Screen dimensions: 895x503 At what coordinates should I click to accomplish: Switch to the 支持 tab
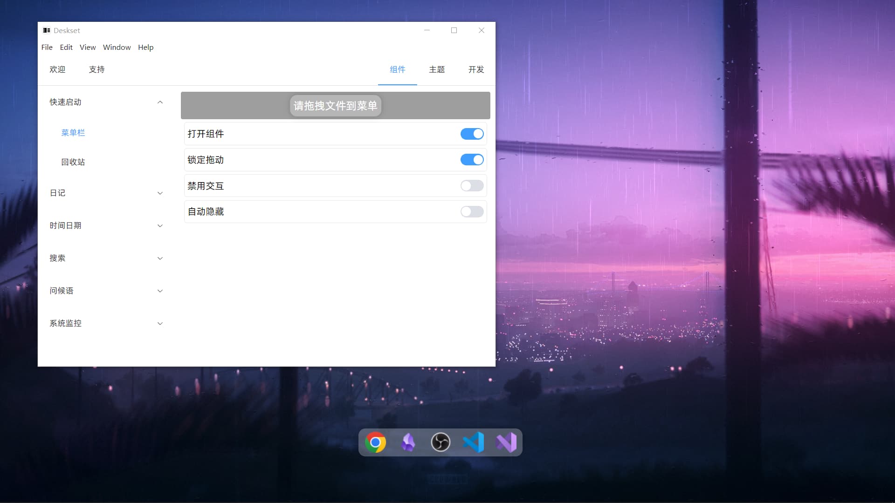point(96,69)
